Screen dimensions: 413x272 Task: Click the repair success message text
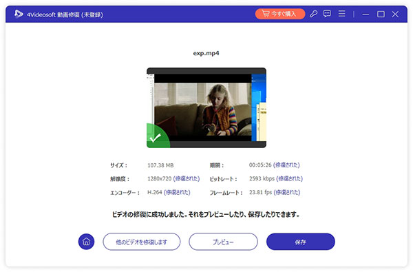[206, 214]
